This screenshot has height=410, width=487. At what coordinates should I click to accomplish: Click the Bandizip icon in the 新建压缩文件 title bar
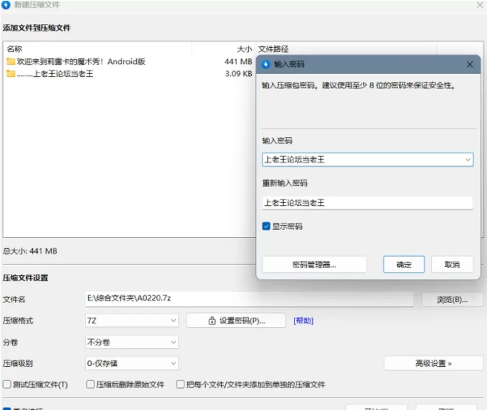point(6,5)
